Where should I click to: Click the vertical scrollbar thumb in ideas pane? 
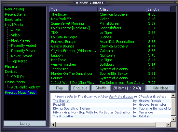point(173,107)
